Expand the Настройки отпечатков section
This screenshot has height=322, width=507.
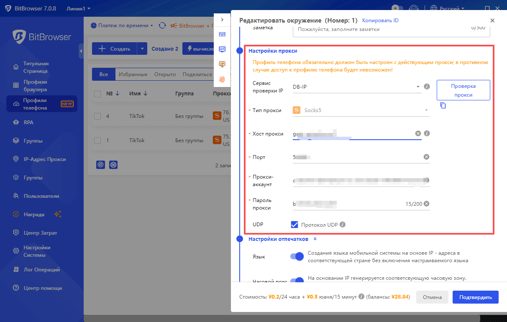[x=315, y=239]
